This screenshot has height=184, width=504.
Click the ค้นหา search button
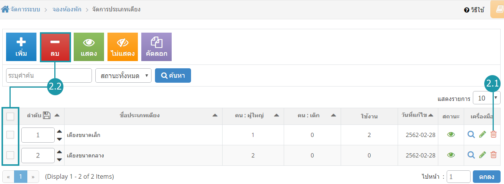pos(173,75)
